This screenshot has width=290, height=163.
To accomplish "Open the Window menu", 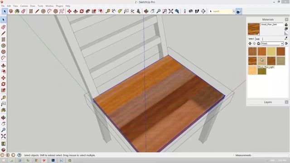I will point(49,6).
